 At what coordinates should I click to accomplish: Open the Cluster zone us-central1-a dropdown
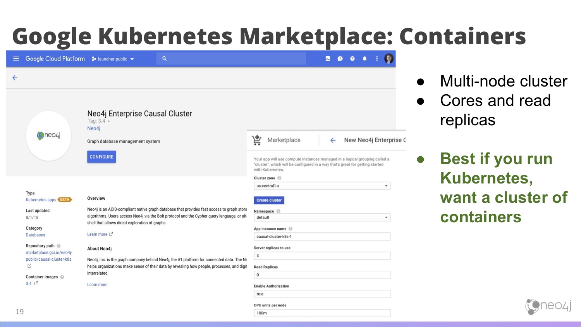(x=322, y=186)
